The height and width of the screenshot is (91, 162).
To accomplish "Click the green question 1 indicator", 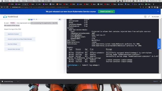I will click(x=29, y=19).
